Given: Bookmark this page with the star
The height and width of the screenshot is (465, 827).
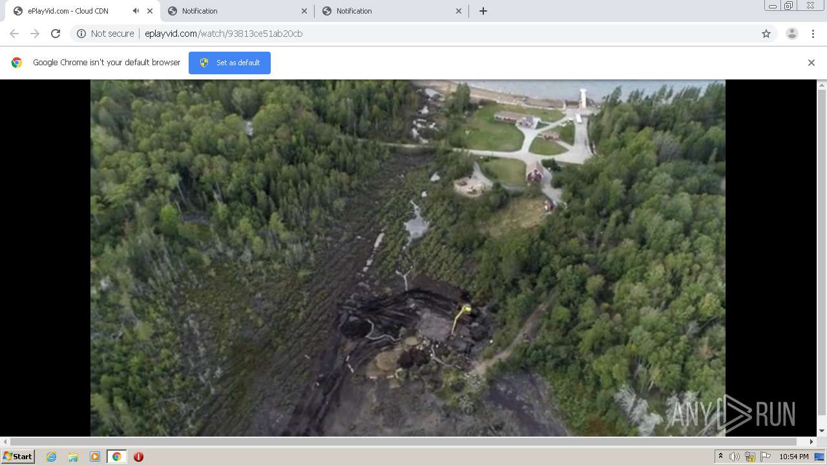Looking at the screenshot, I should click(766, 34).
